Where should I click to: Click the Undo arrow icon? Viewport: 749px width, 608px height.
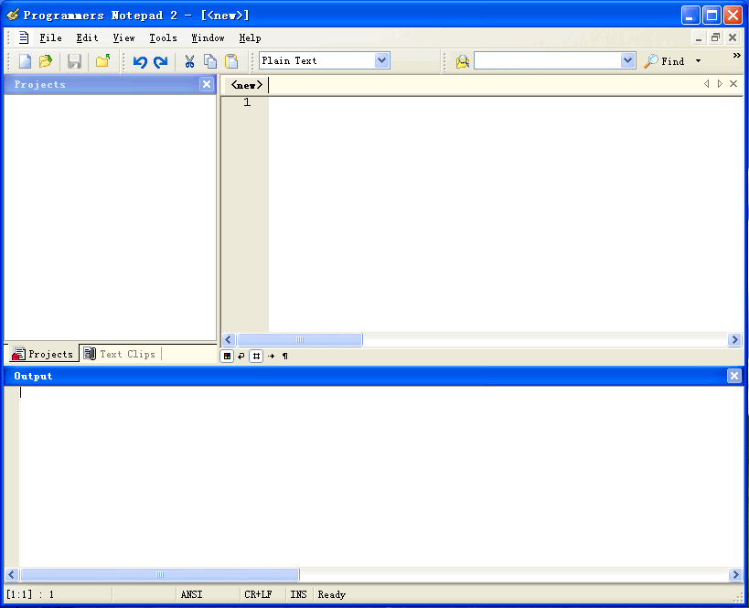[140, 61]
